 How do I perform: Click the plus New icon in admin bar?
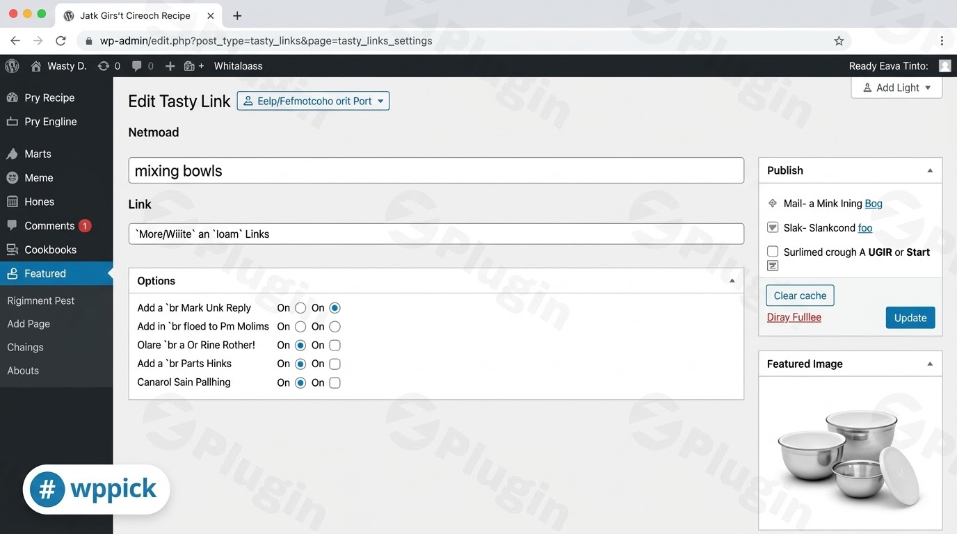(x=170, y=66)
